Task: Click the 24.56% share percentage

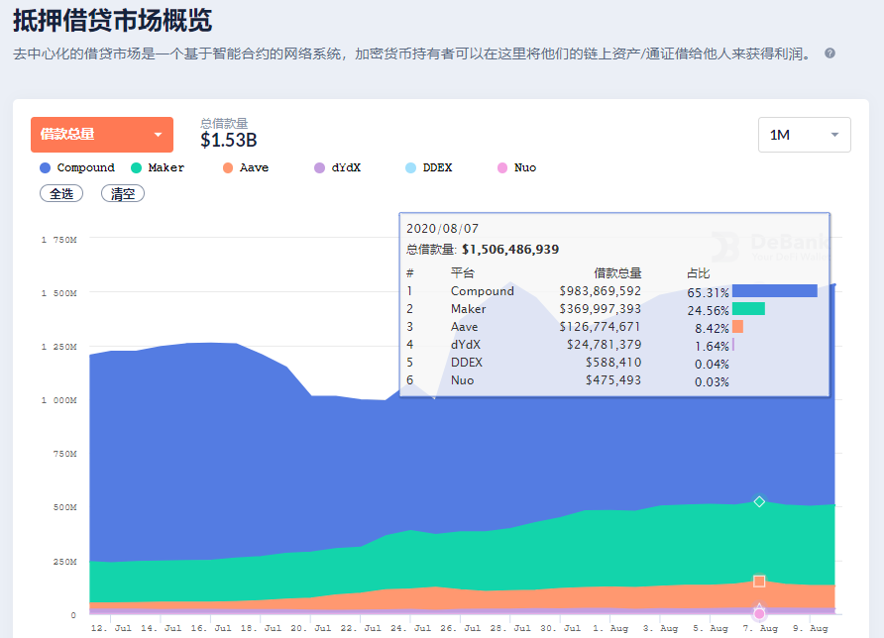Action: 709,310
